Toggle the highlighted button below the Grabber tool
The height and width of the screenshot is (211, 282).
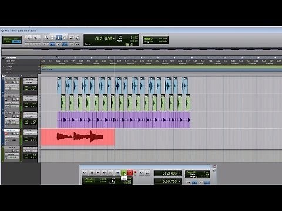point(65,44)
